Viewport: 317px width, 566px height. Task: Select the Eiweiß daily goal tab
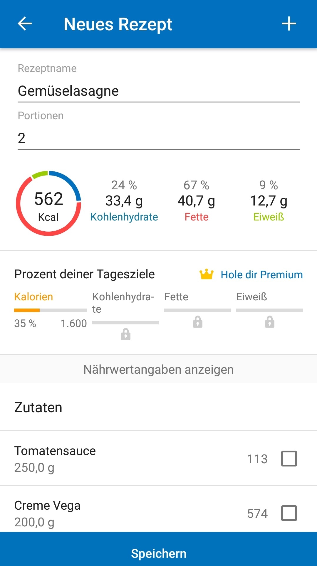pyautogui.click(x=251, y=297)
